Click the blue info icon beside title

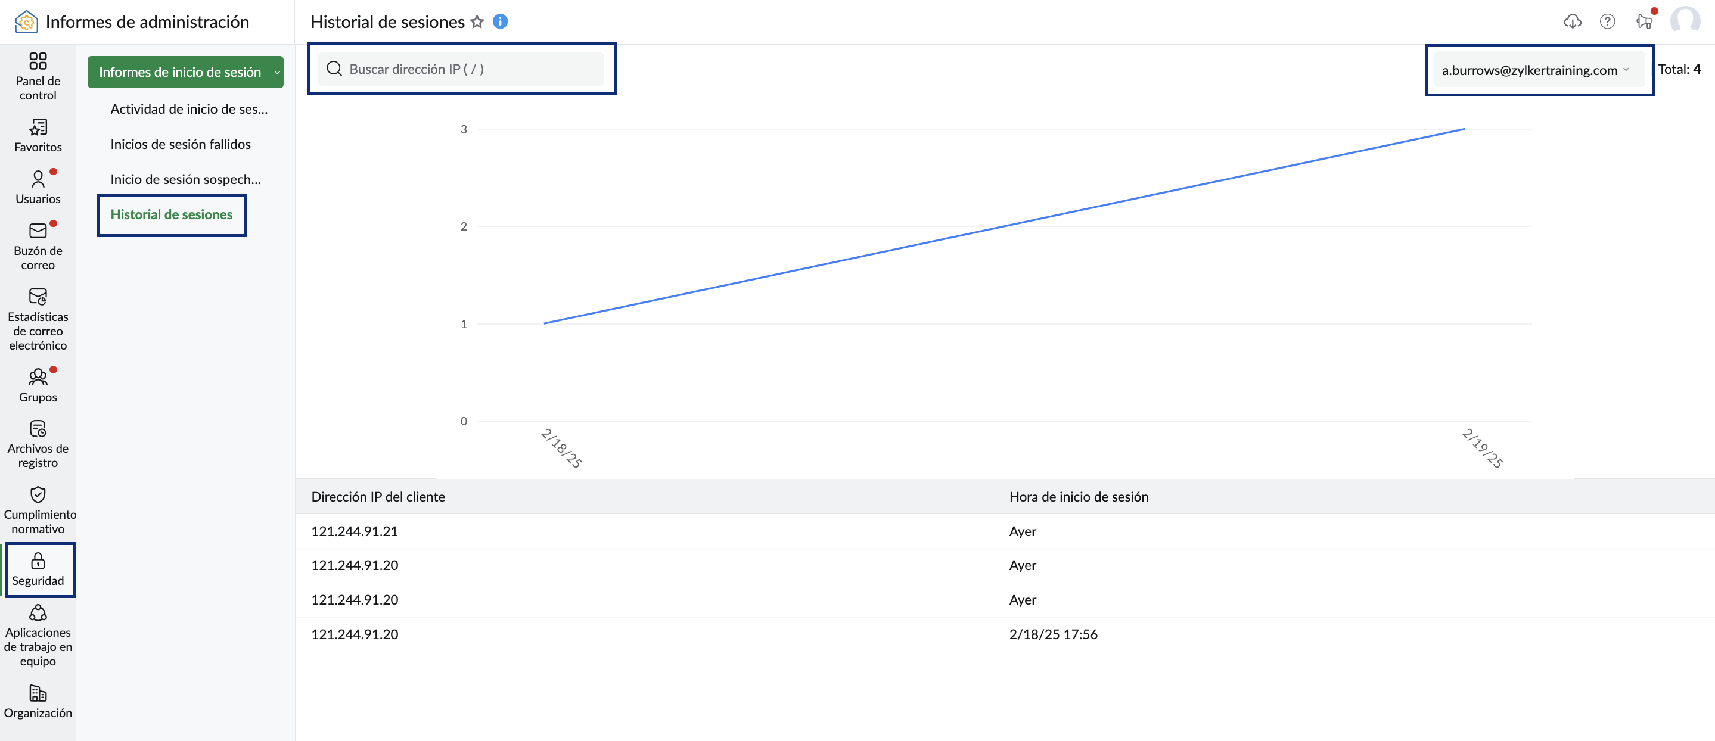500,21
